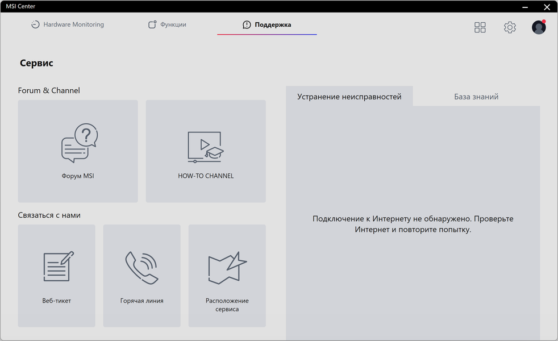Screen dimensions: 558x341
Task: Click the Поддержка speech-bubble icon
Action: [x=247, y=24]
